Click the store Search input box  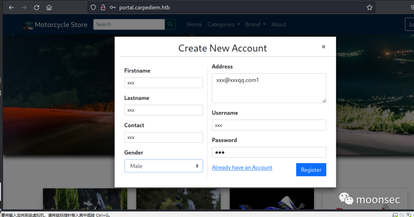(x=129, y=24)
